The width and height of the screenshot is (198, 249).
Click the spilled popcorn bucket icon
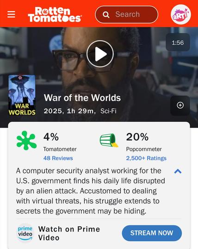coord(109,140)
